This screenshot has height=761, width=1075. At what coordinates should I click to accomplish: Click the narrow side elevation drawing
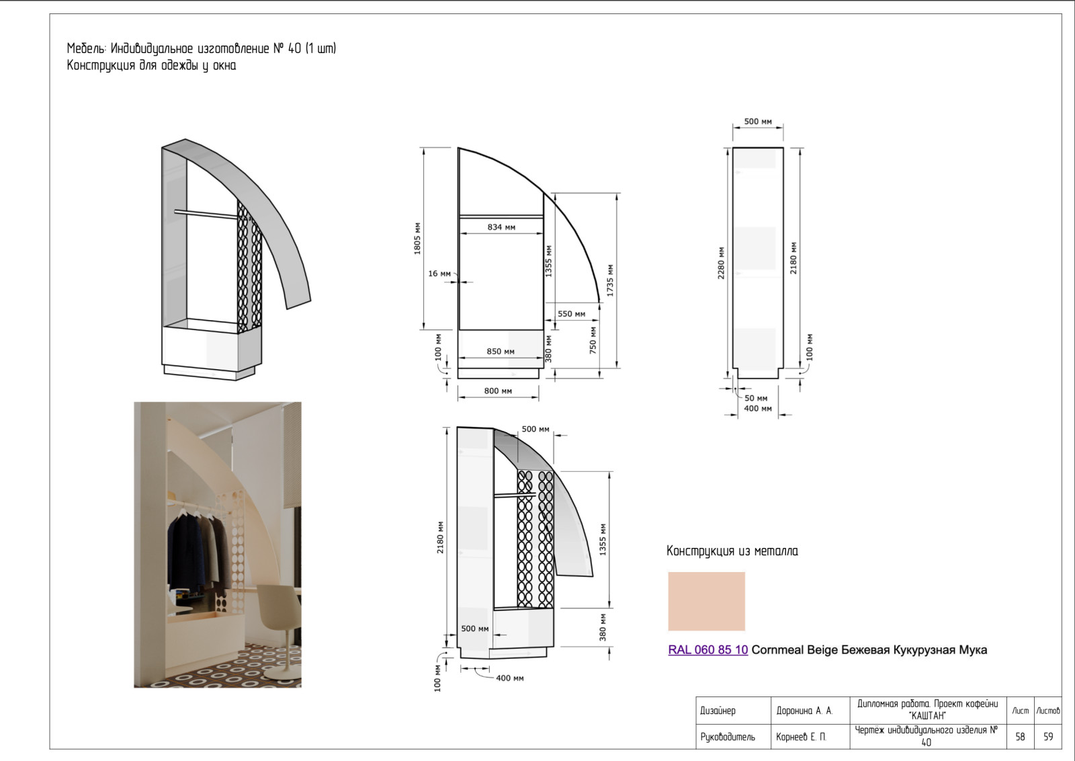point(757,262)
